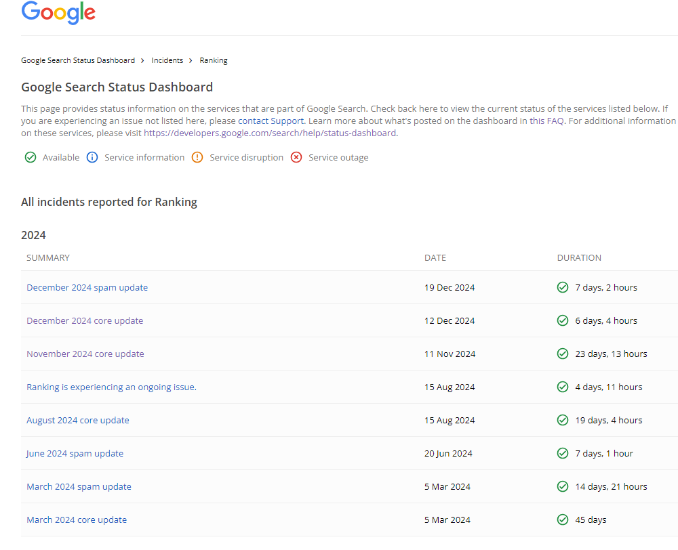
Task: Click chevron after Incidents breadcrumb
Action: click(191, 60)
